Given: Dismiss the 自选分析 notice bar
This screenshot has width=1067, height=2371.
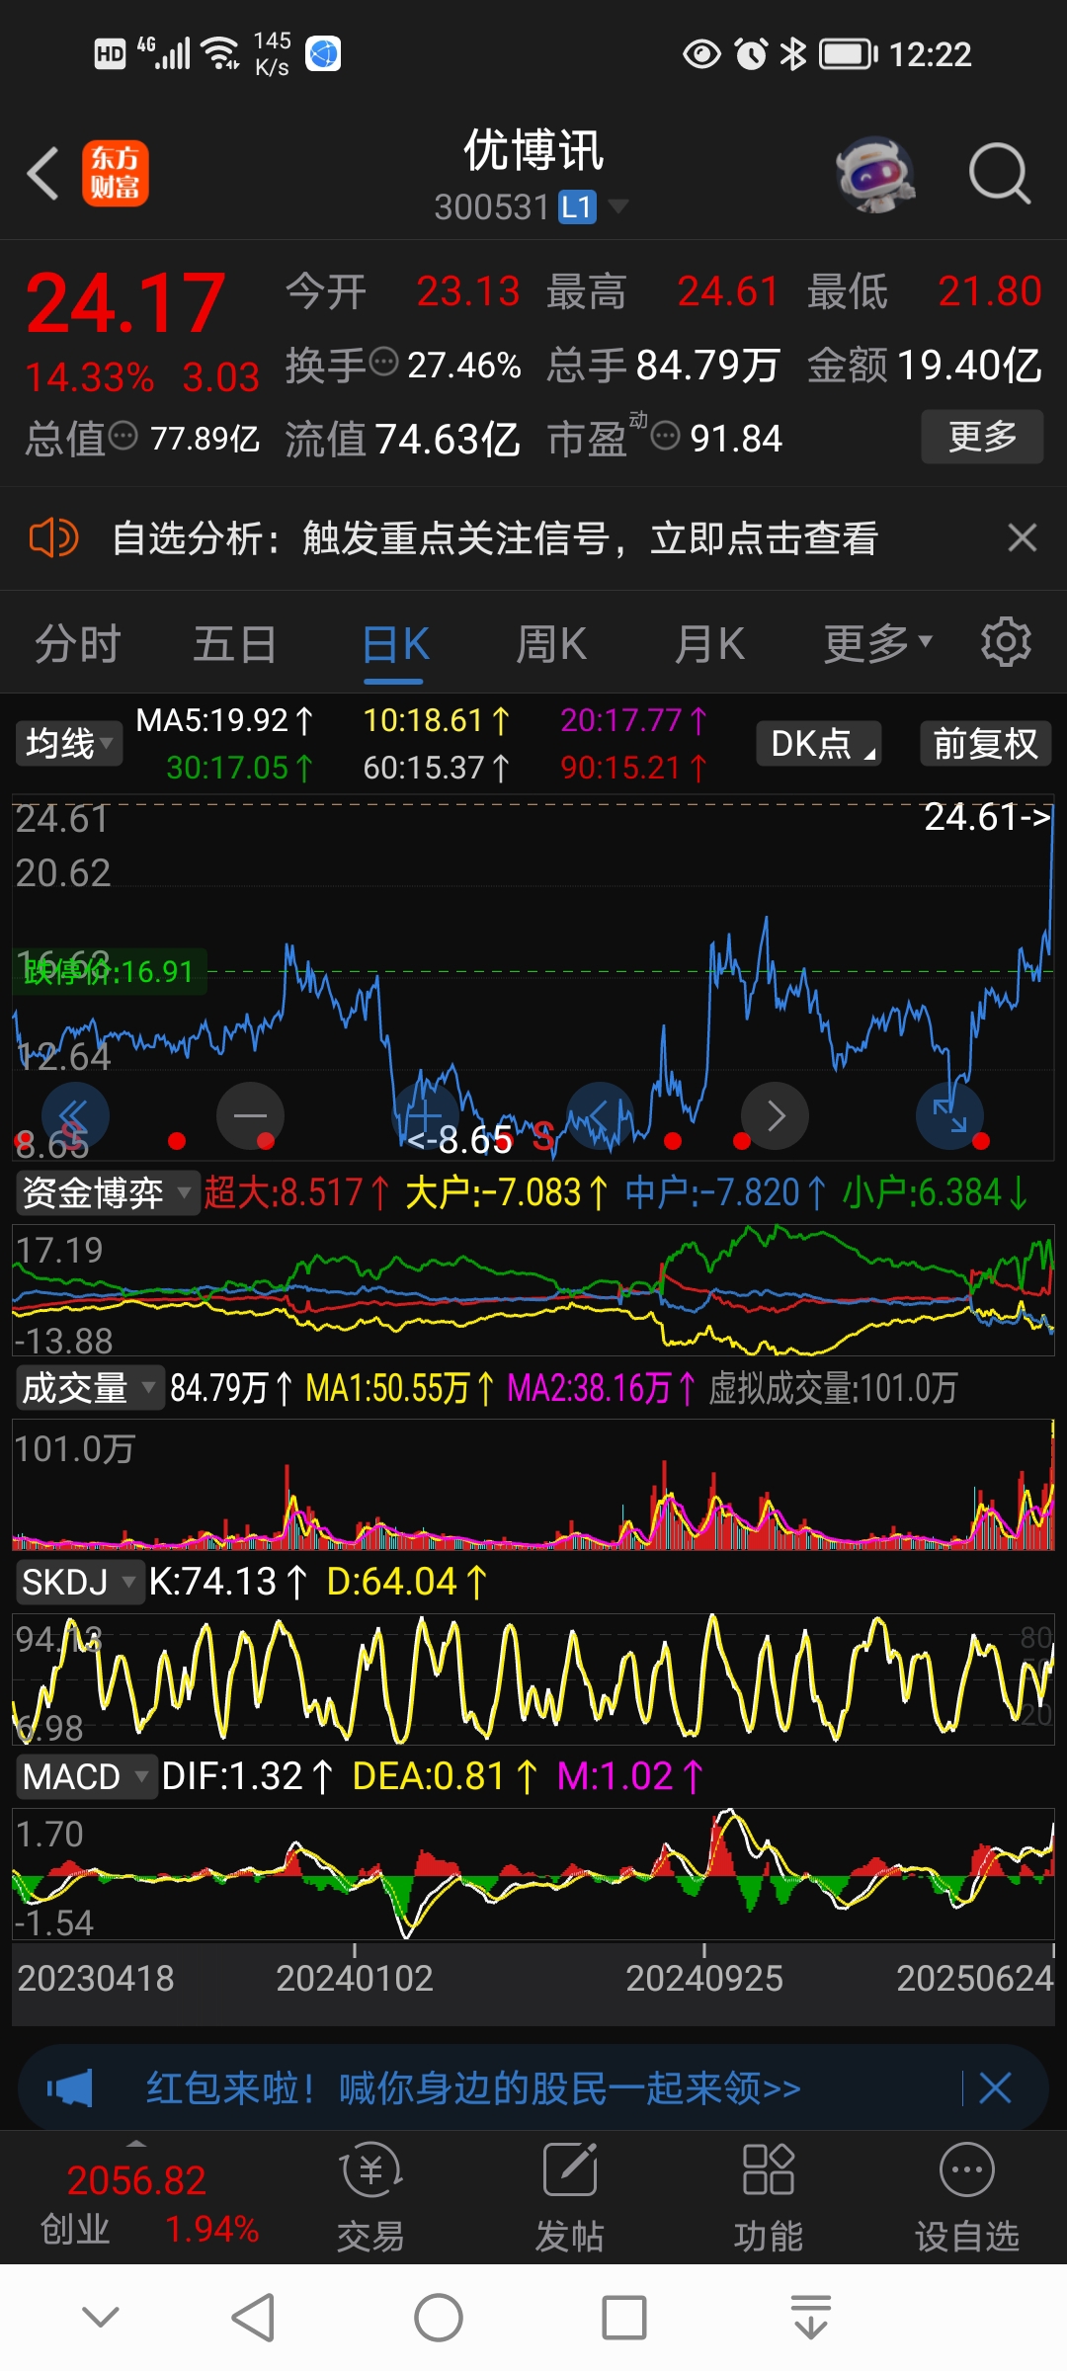Looking at the screenshot, I should 1023,538.
